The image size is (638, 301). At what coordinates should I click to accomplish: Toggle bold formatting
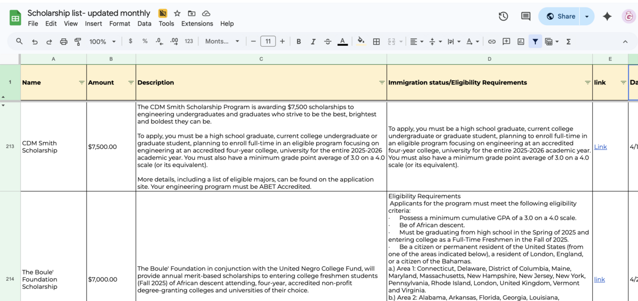click(299, 41)
